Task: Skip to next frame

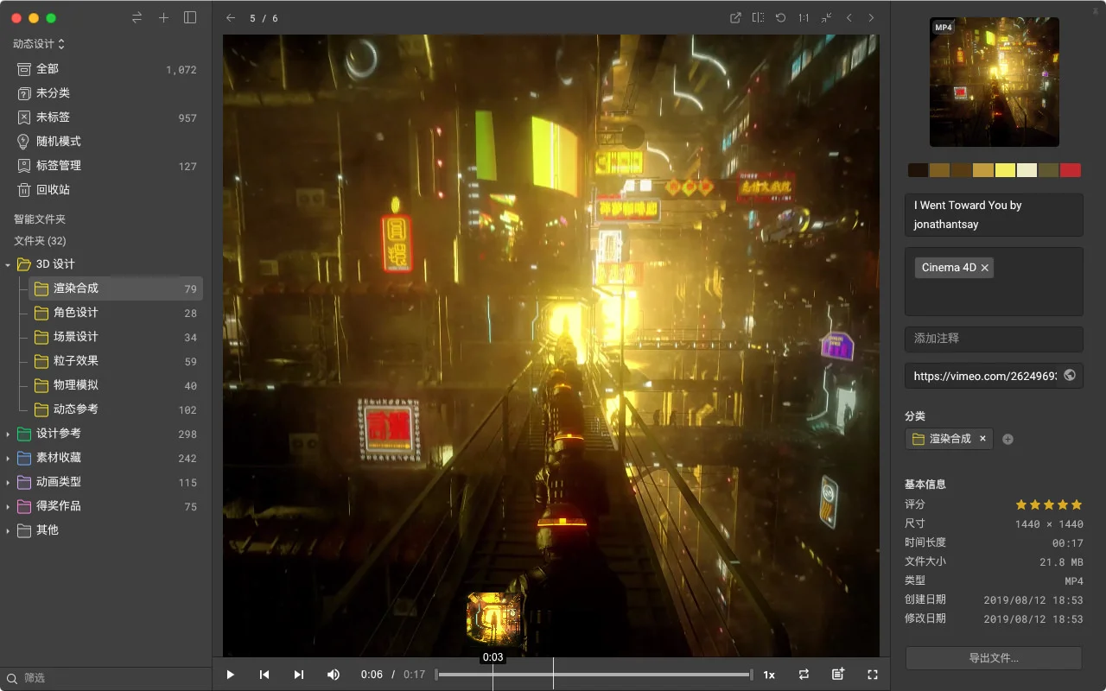Action: pyautogui.click(x=299, y=675)
